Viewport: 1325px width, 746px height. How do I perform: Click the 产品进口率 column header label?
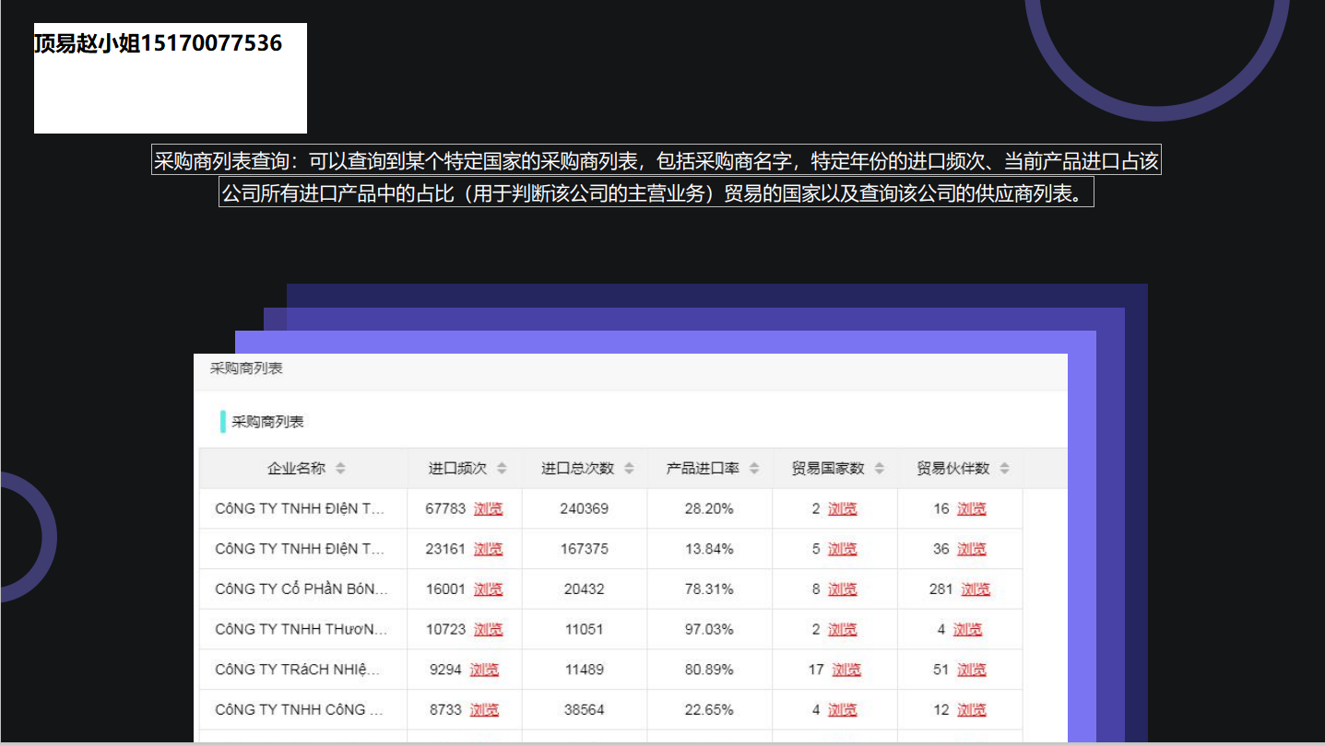(703, 468)
